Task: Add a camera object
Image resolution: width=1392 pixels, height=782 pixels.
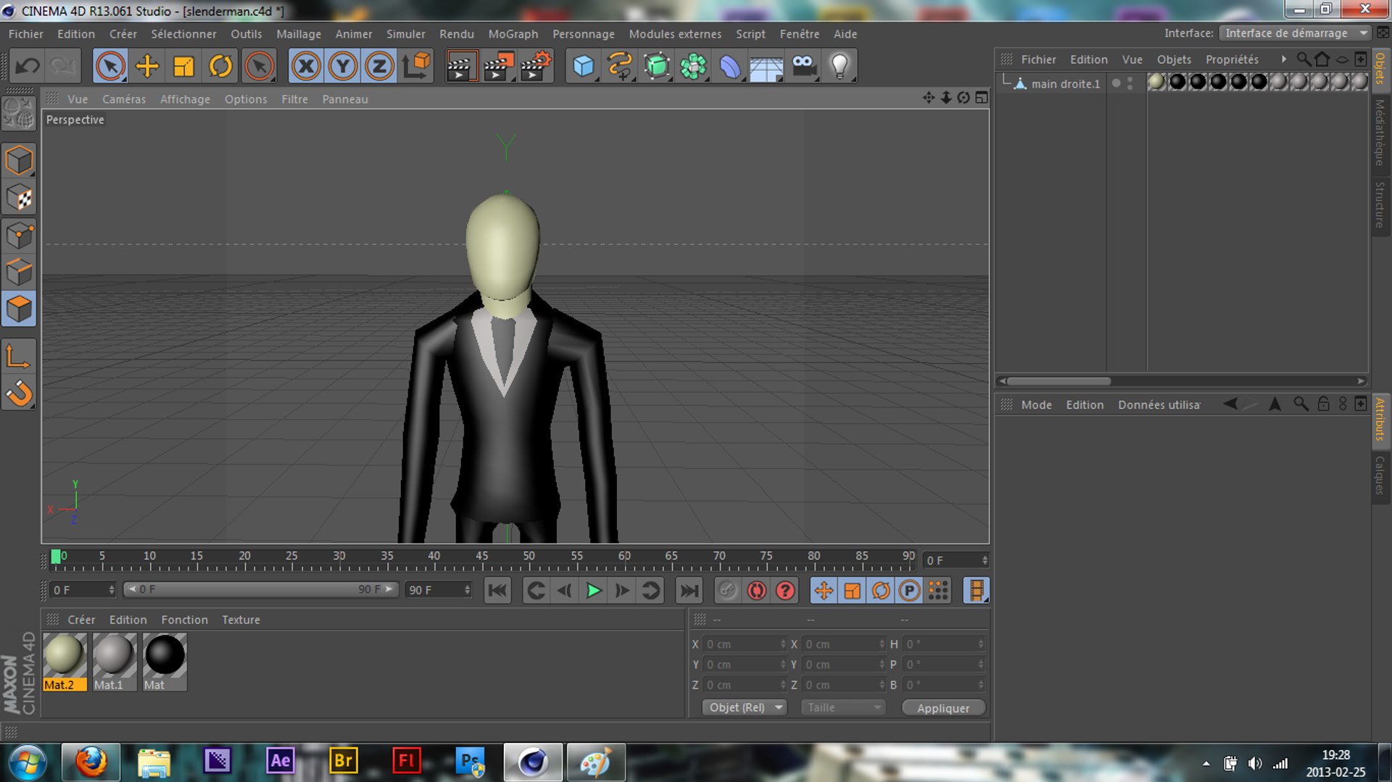Action: pyautogui.click(x=803, y=67)
